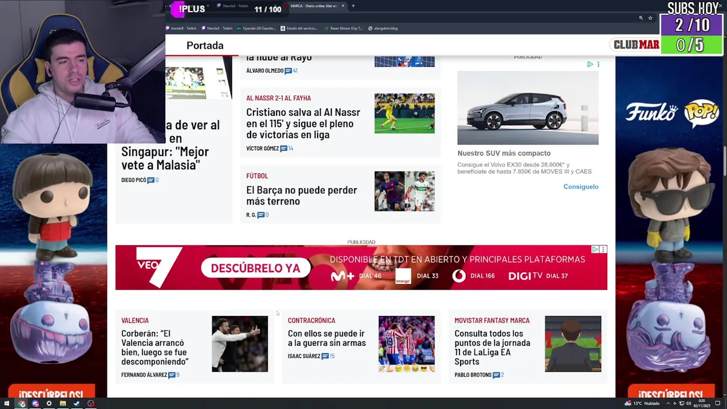Open Consulta todos los puntos Fantasy headline
This screenshot has height=409, width=727.
[x=492, y=348]
